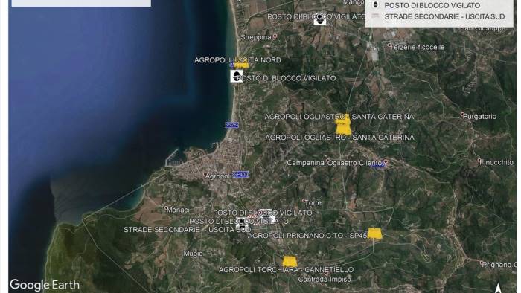Click the 'Terzerie-ficocelle' place name
Image resolution: width=521 pixels, height=293 pixels.
[418, 47]
